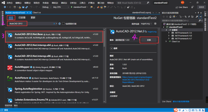Click the Save icon in toolbar
Image resolution: width=208 pixels, height=112 pixels.
pyautogui.click(x=23, y=7)
